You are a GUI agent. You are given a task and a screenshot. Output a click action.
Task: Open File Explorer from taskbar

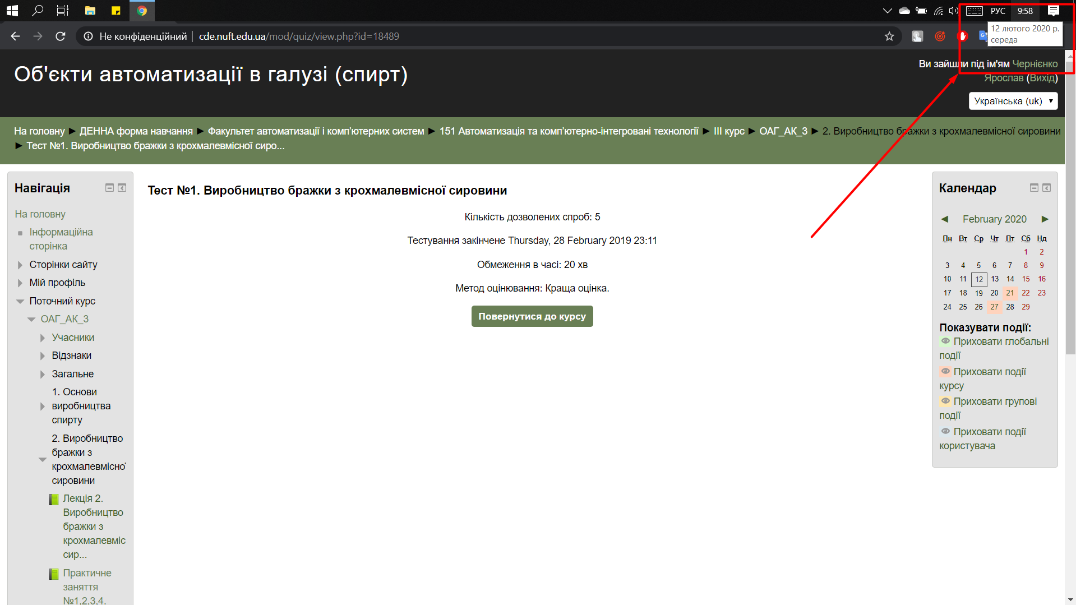pyautogui.click(x=90, y=11)
